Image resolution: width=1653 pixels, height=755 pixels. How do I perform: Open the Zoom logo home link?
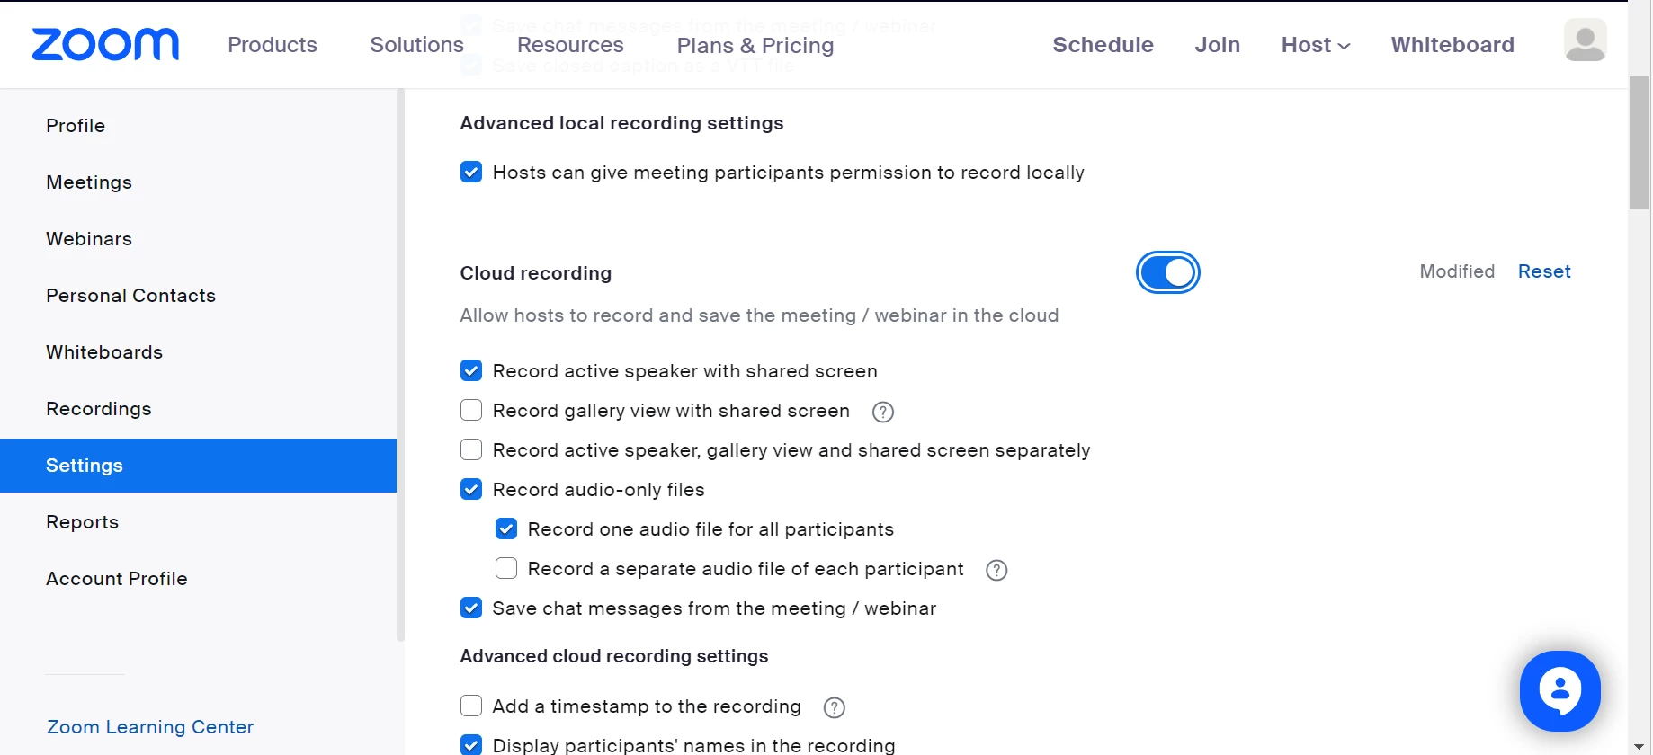[105, 44]
